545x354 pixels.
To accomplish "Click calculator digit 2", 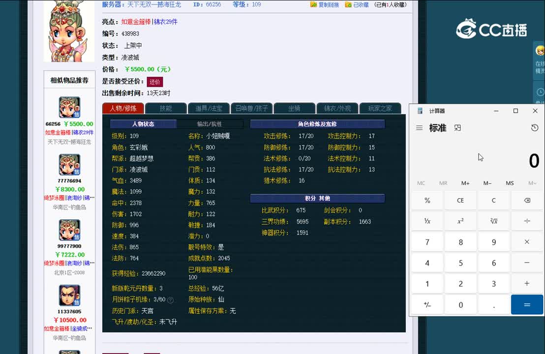I will pos(460,284).
